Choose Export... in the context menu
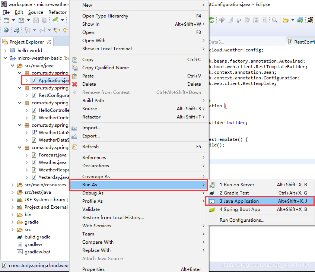The image size is (315, 272). click(x=139, y=136)
